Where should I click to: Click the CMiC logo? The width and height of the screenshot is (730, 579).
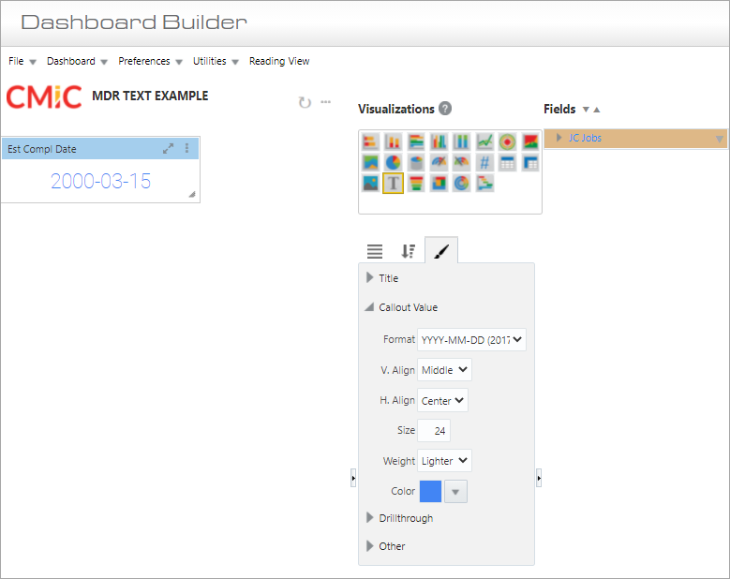pyautogui.click(x=44, y=96)
